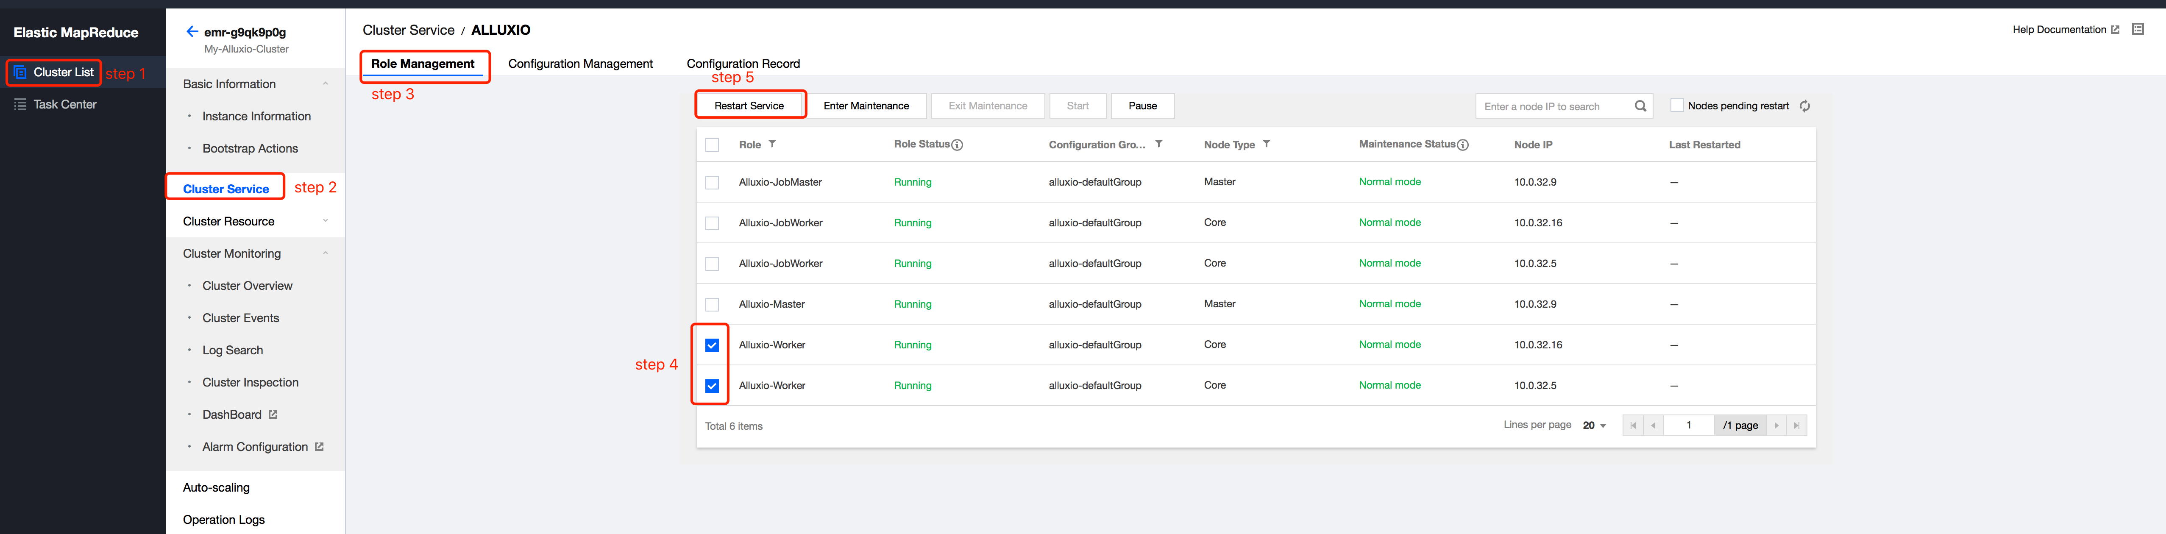Check the Alluxio-Master row checkbox
2166x534 pixels.
[712, 304]
